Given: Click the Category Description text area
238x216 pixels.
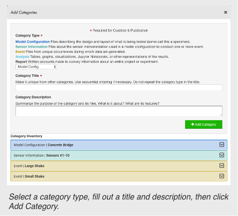Looking at the screenshot, I should (x=119, y=111).
